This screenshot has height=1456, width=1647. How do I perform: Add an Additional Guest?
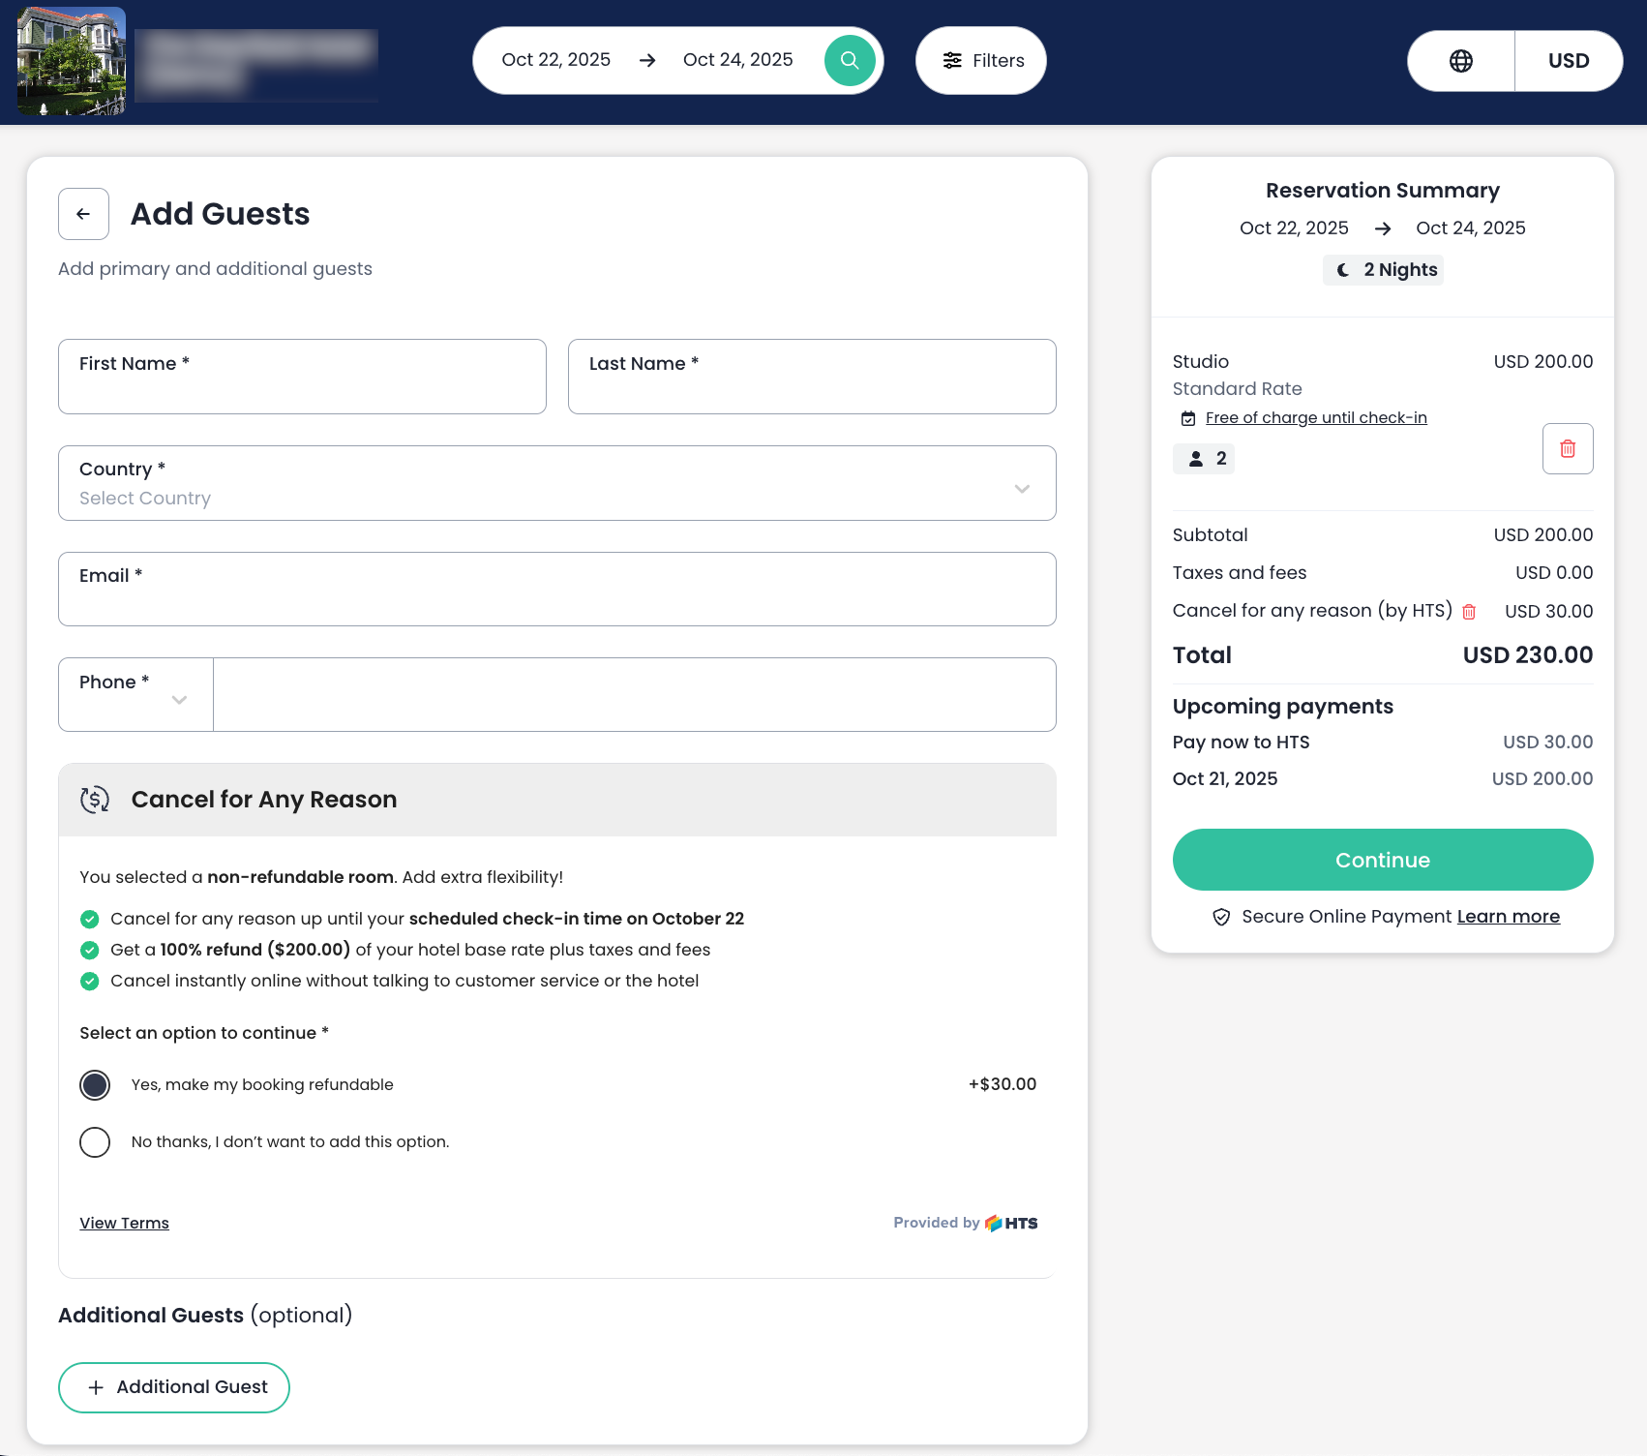click(174, 1387)
